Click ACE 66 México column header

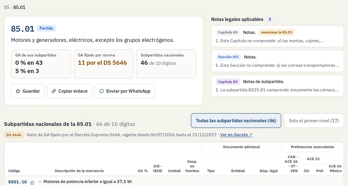(335, 169)
